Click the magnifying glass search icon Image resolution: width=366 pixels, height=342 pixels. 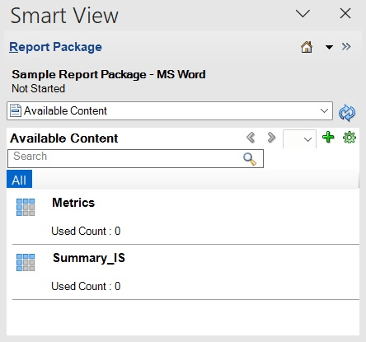click(250, 159)
